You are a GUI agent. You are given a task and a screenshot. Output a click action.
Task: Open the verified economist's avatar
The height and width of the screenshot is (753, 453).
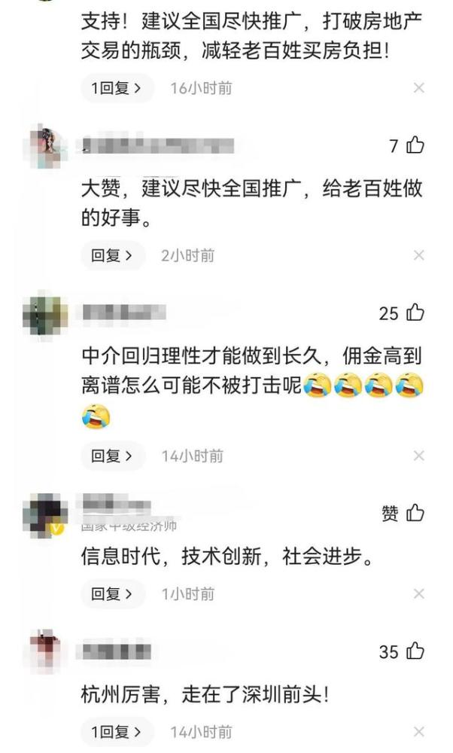pyautogui.click(x=45, y=515)
